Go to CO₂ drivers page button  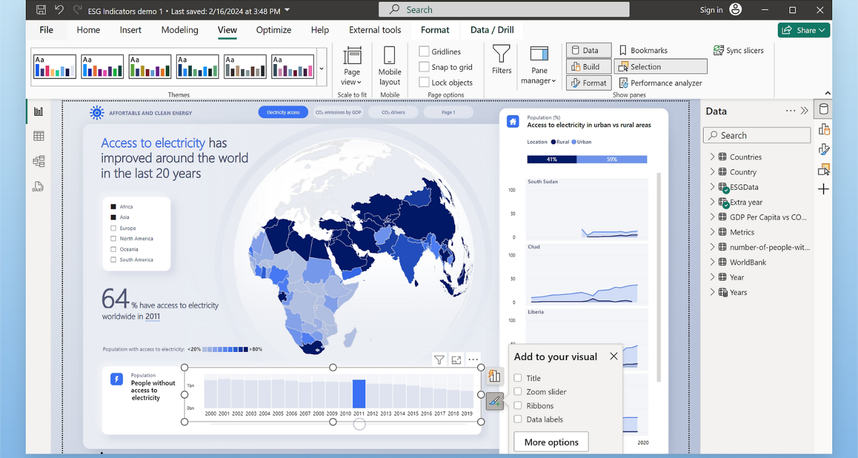pyautogui.click(x=394, y=112)
